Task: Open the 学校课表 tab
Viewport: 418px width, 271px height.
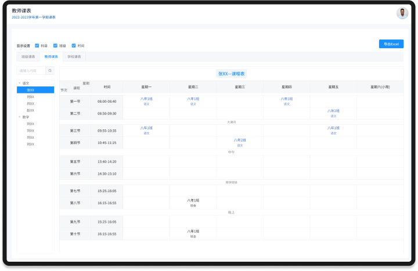Action: pyautogui.click(x=74, y=57)
